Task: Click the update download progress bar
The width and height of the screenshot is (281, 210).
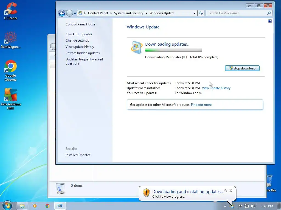Action: 174,50
